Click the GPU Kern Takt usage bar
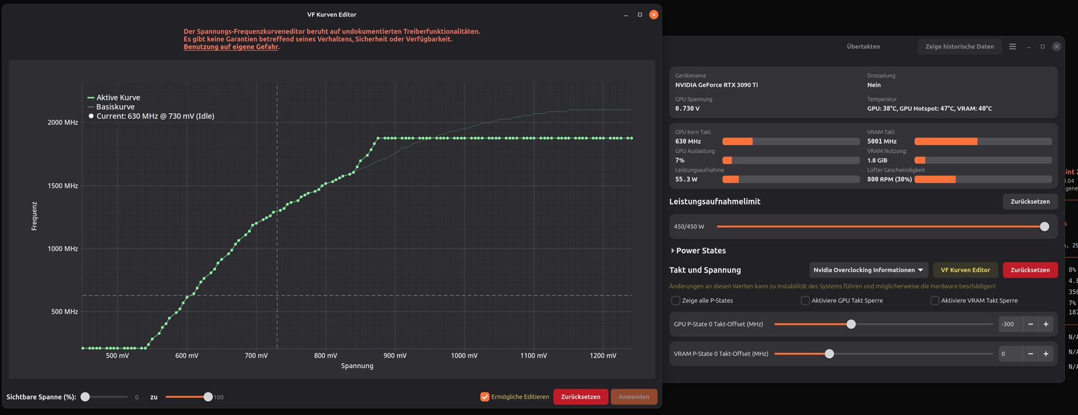Screen dimensions: 1078x415 [x=791, y=141]
